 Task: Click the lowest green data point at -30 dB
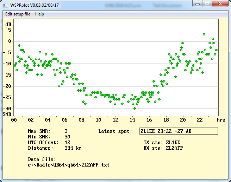point(135,108)
